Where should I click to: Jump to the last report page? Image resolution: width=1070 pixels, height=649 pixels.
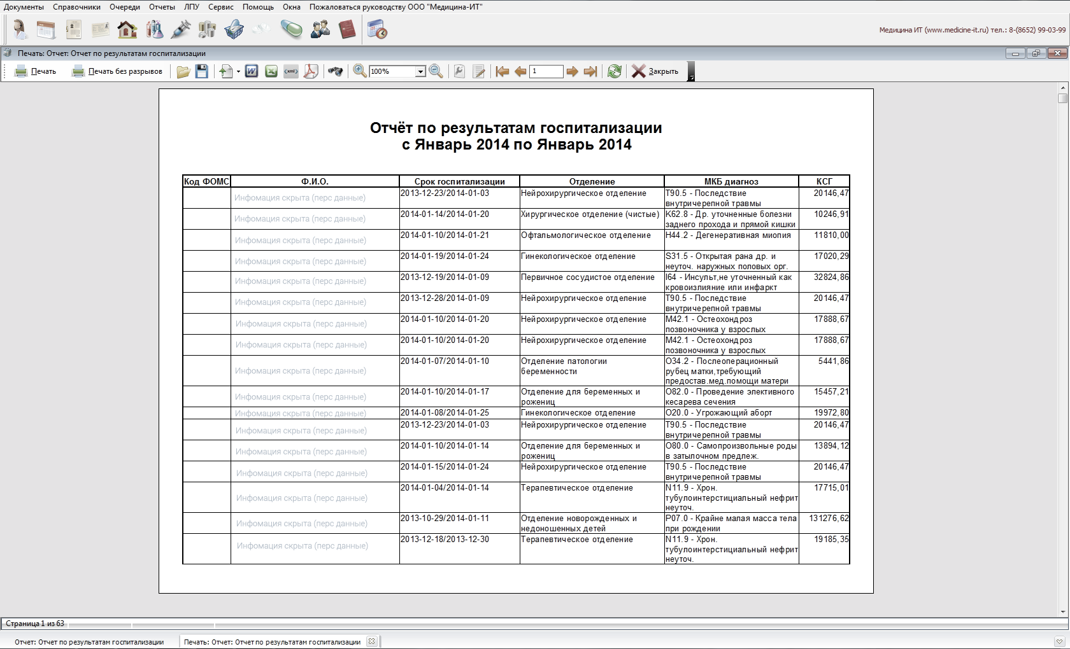click(590, 71)
